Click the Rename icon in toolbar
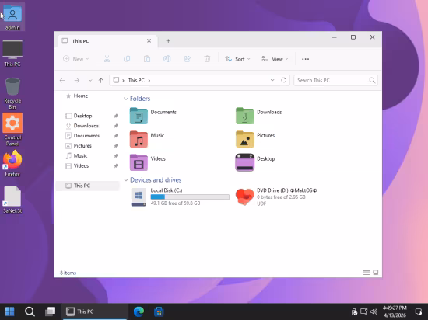428x320 pixels. [x=167, y=59]
